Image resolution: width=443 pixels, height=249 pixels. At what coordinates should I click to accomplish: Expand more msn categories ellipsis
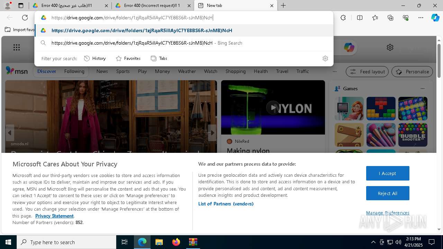334,72
